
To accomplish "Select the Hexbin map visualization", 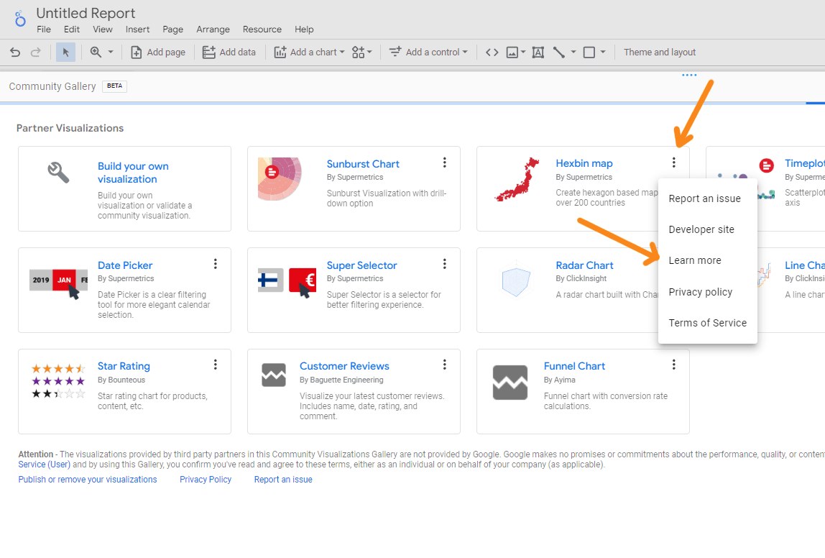I will [x=584, y=163].
